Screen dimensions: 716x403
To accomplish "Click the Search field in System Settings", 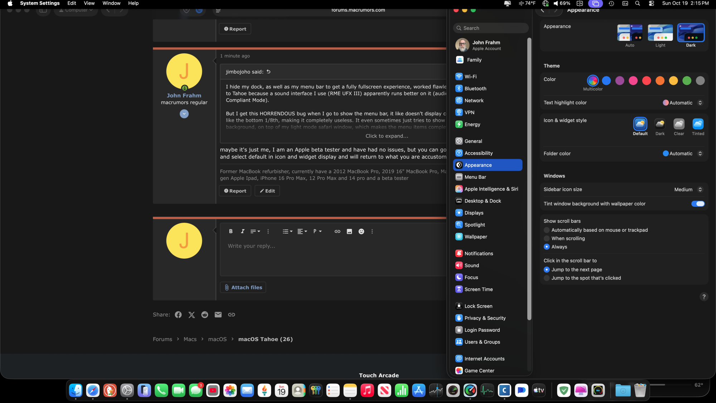I will (x=491, y=28).
